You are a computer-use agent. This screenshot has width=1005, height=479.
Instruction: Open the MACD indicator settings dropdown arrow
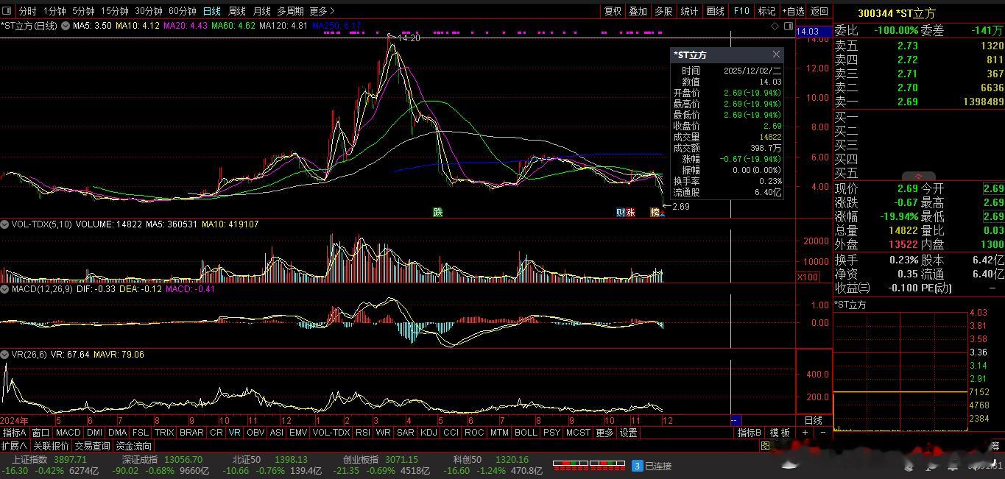[x=4, y=289]
